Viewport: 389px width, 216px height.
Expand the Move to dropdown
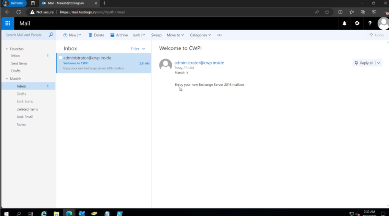click(175, 35)
